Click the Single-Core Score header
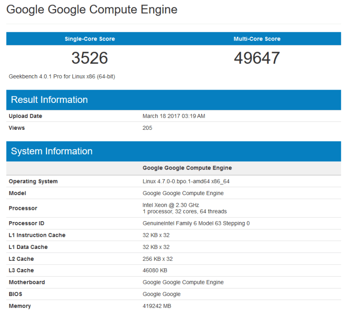 click(90, 39)
